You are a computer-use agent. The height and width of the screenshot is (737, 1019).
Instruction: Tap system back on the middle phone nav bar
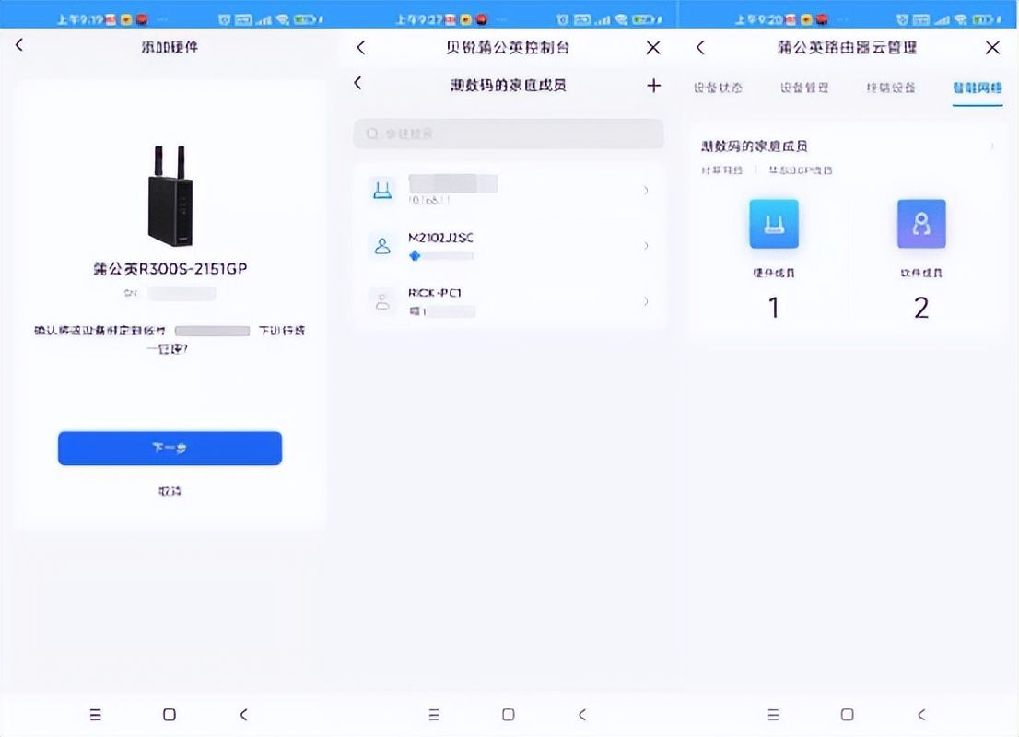point(582,715)
